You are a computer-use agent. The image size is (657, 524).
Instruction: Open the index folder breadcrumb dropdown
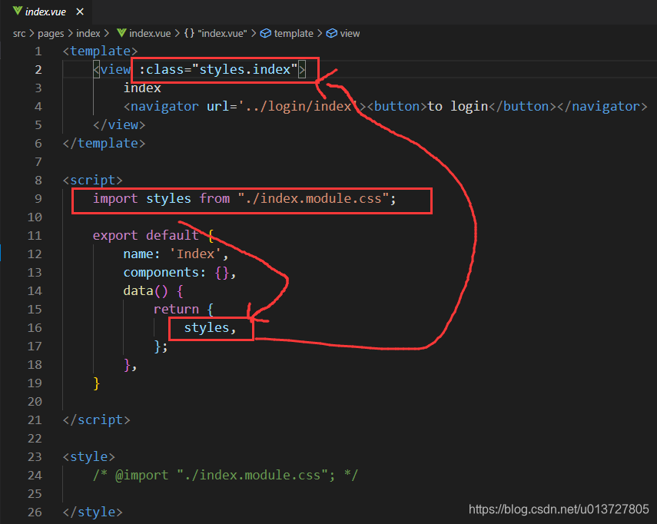point(89,33)
